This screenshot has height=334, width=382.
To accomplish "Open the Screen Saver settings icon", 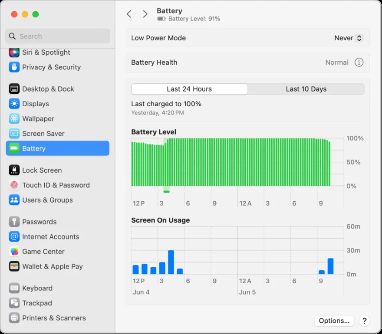I will click(13, 134).
